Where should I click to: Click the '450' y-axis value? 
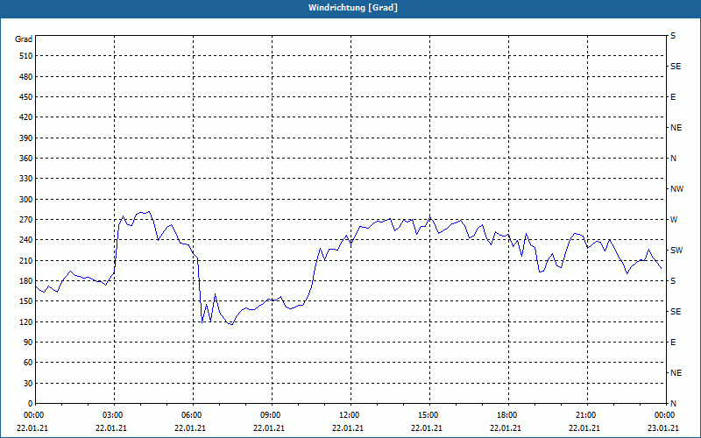pos(26,97)
